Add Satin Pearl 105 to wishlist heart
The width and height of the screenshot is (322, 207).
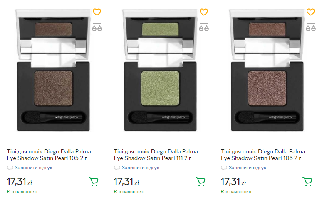pos(97,12)
